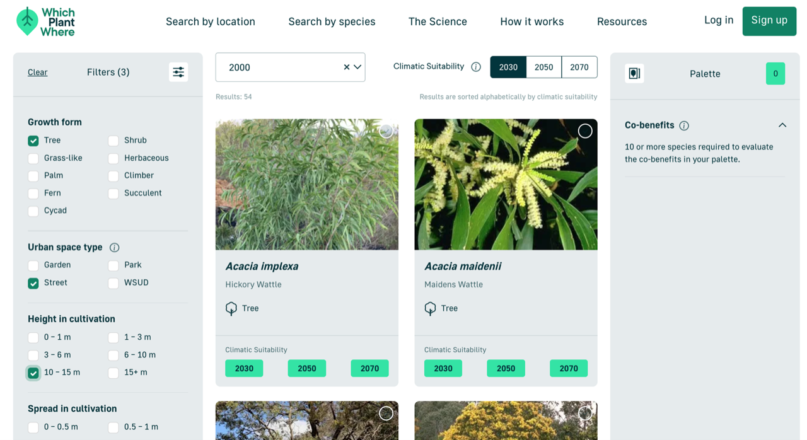The image size is (807, 440).
Task: Collapse the Co-benefits section
Action: (782, 125)
